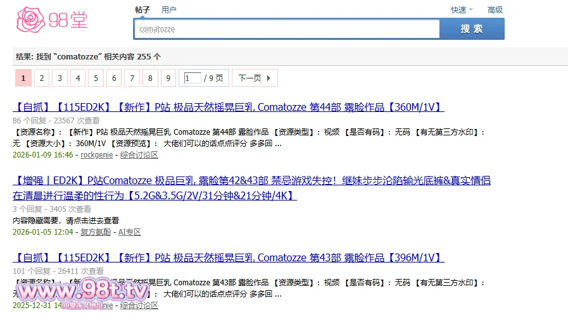Viewport: 568px width, 315px height.
Task: Click the 98堂 rose logo
Action: coord(52,20)
